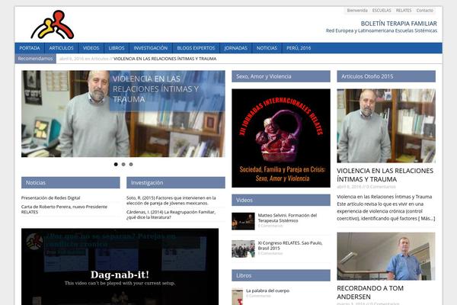
Task: Open sidebar title Violencia en las relaciones íntimas
Action: point(385,175)
